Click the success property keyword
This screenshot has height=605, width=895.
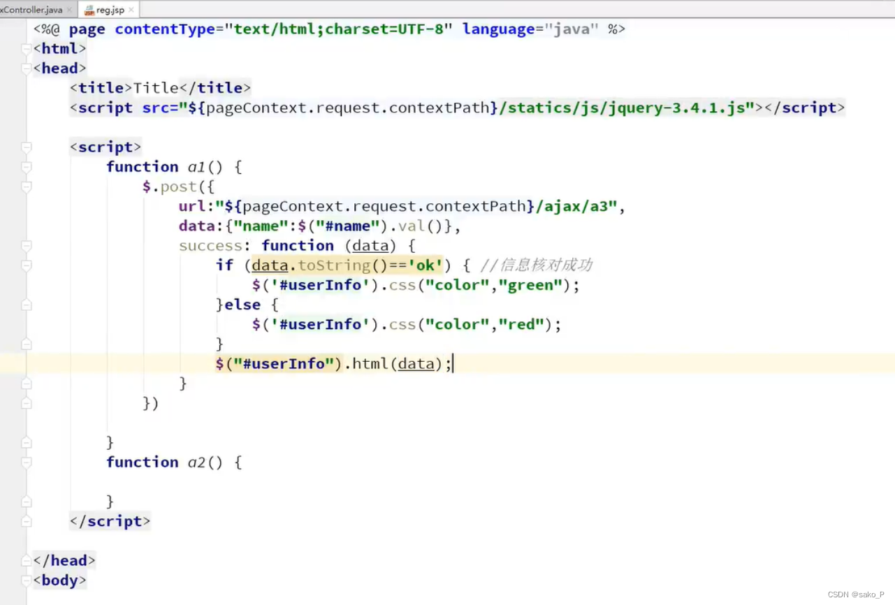(211, 246)
